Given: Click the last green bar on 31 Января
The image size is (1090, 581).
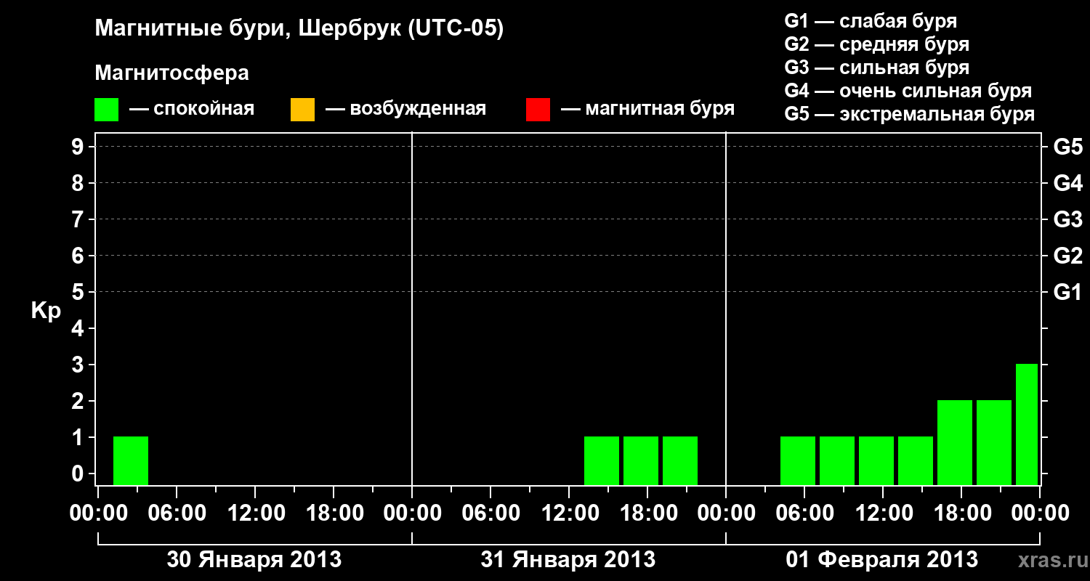Looking at the screenshot, I should [x=680, y=460].
